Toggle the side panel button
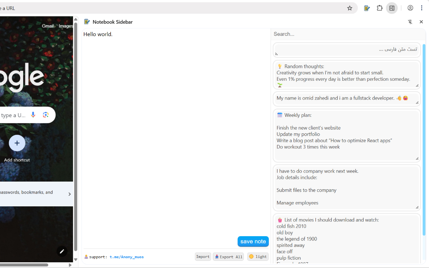This screenshot has width=429, height=268. tap(392, 8)
